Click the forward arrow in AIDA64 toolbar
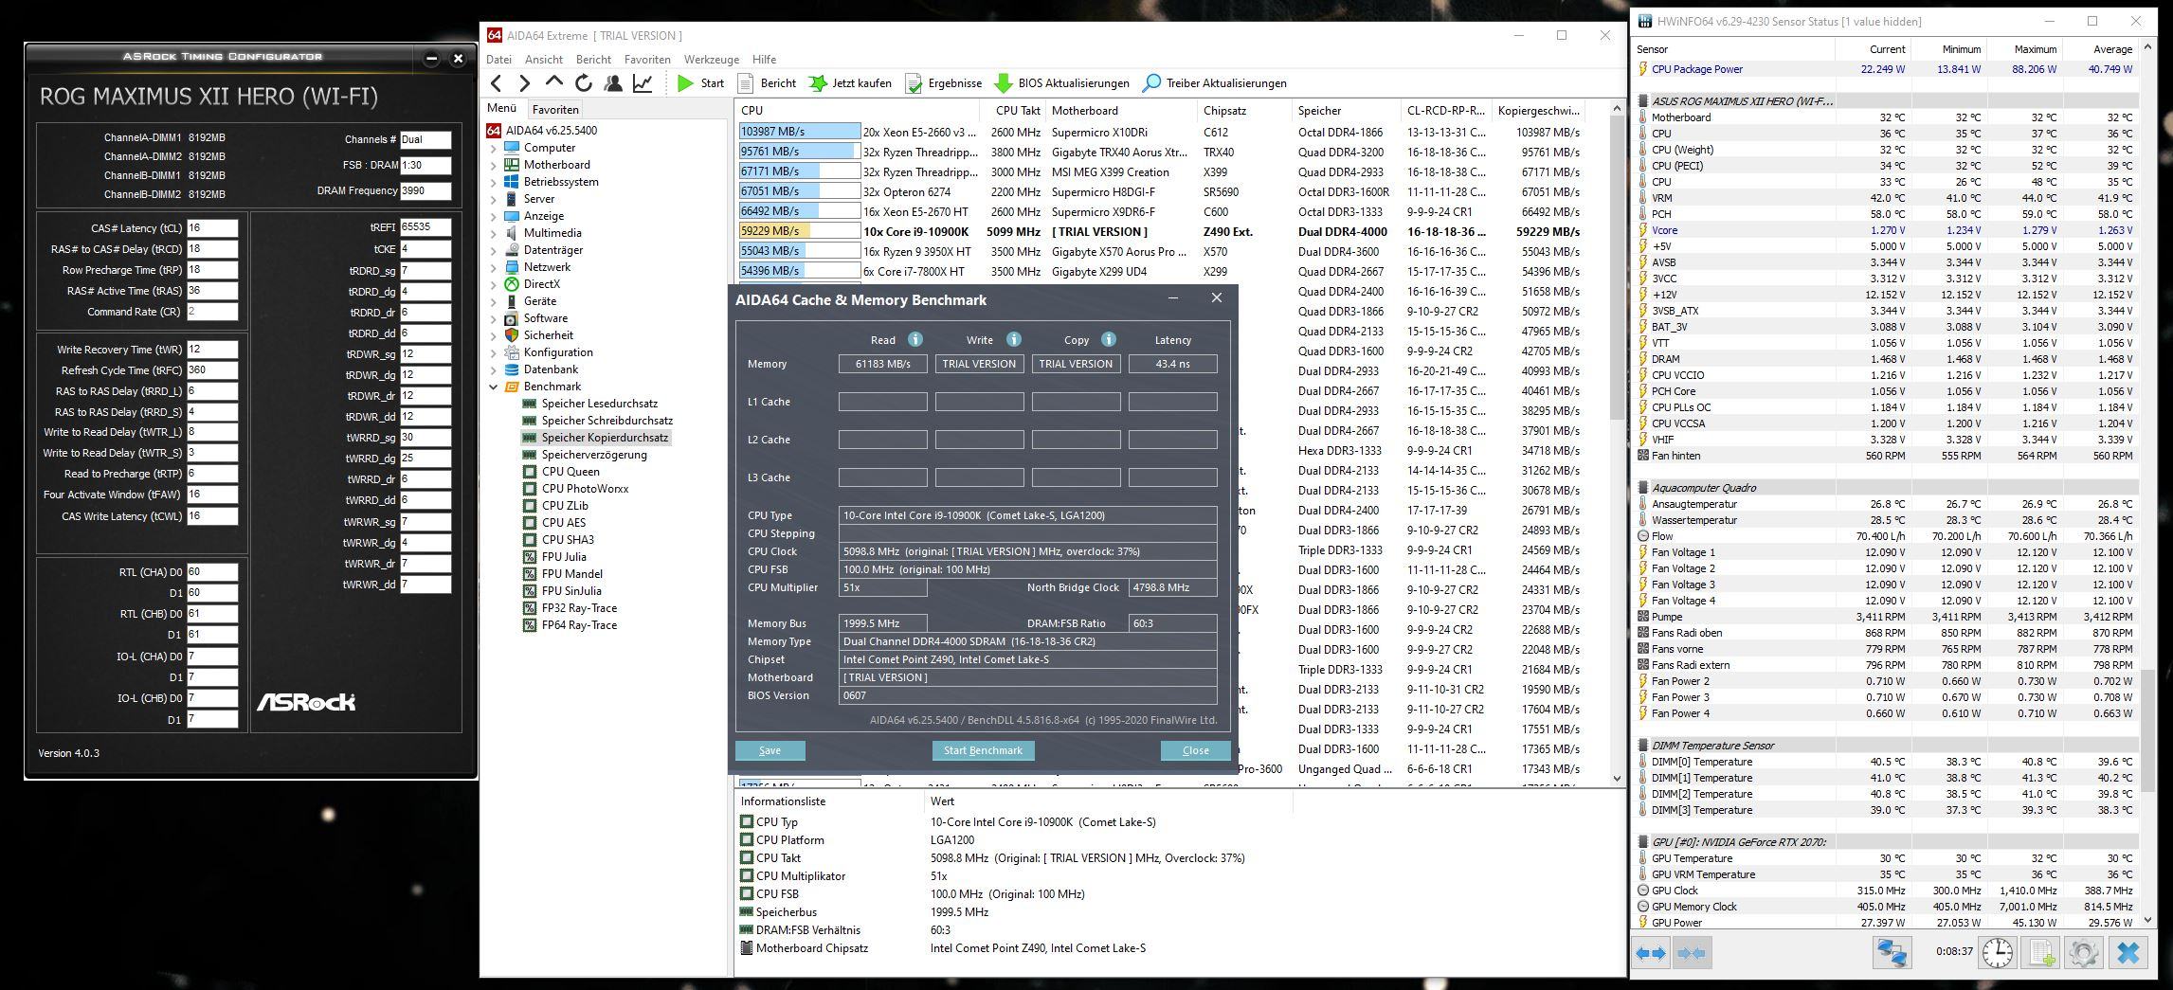The height and width of the screenshot is (990, 2173). coord(524,83)
